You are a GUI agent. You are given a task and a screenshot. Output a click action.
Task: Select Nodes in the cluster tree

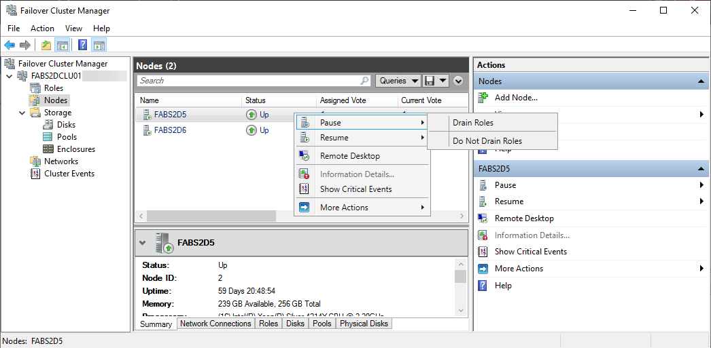[x=56, y=100]
